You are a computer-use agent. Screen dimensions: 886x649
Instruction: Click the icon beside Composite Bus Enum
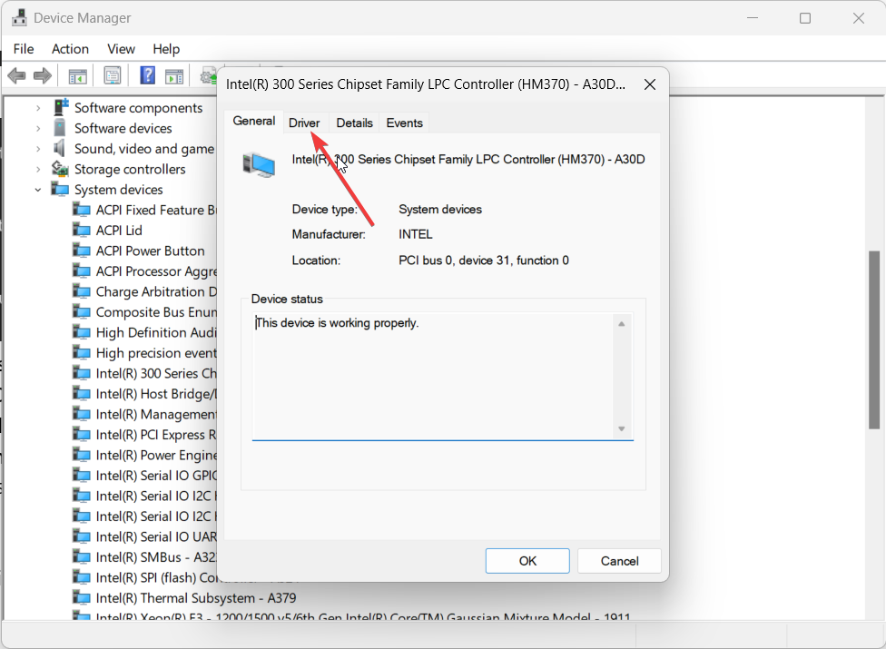(x=82, y=311)
